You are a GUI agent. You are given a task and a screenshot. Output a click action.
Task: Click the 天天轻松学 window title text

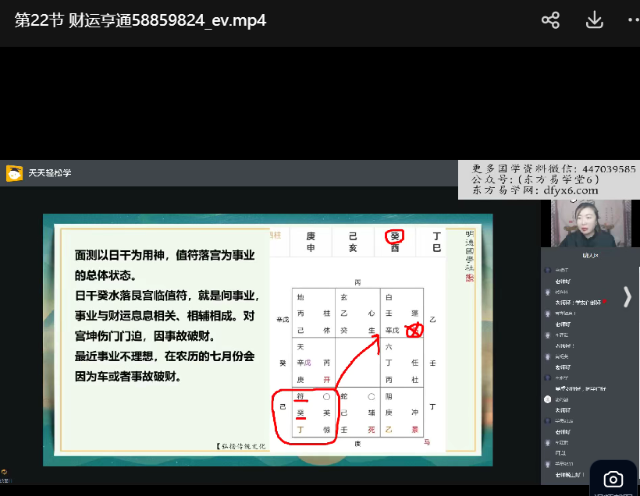(x=50, y=173)
